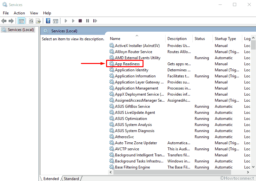Click gear icon of App Readiness service
Viewport: 256px width, 181px height.
[x=112, y=64]
